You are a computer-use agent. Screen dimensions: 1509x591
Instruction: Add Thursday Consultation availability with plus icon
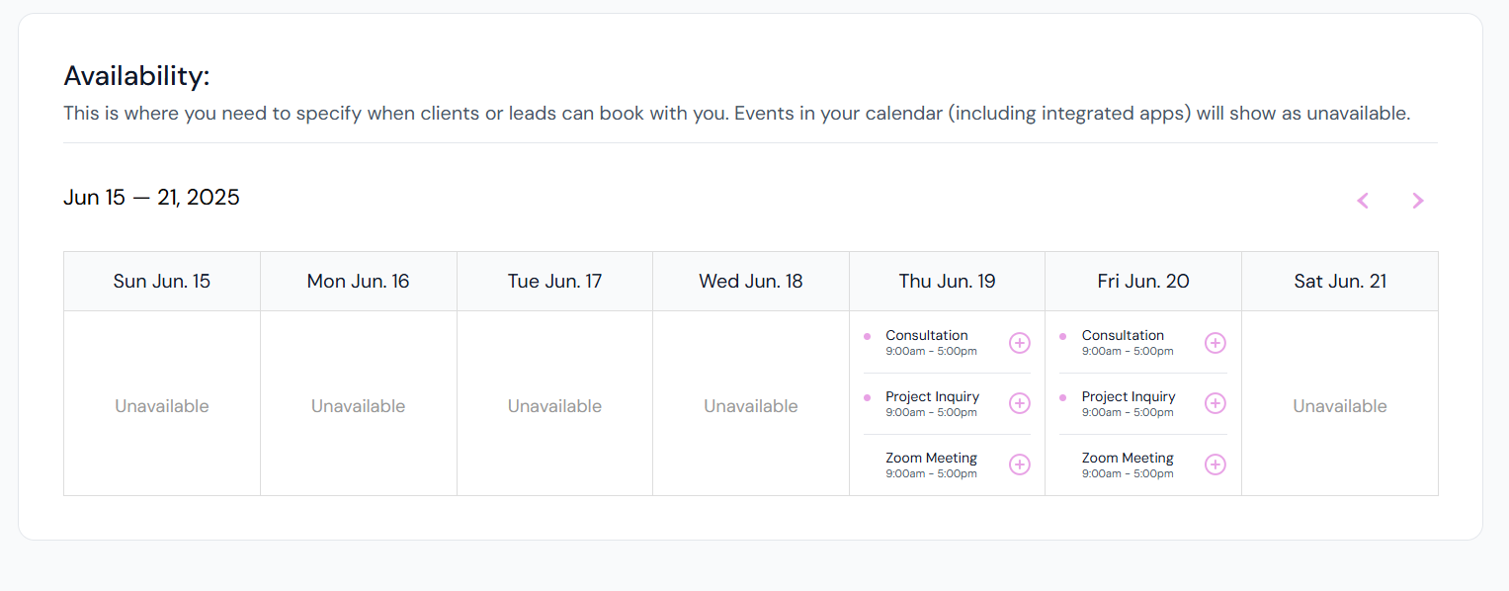pos(1019,343)
